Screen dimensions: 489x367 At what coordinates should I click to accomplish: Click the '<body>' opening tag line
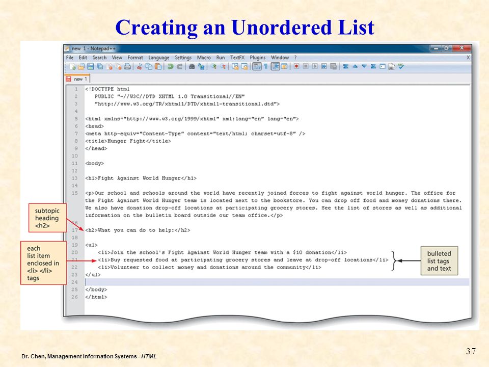point(95,163)
